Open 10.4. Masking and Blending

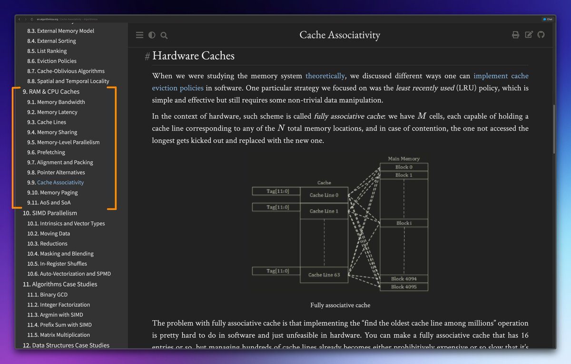pos(60,254)
